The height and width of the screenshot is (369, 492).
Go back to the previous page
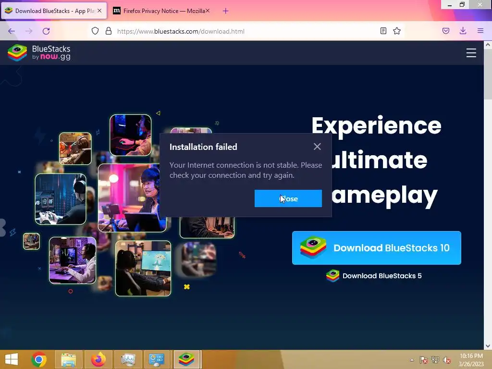pyautogui.click(x=12, y=31)
